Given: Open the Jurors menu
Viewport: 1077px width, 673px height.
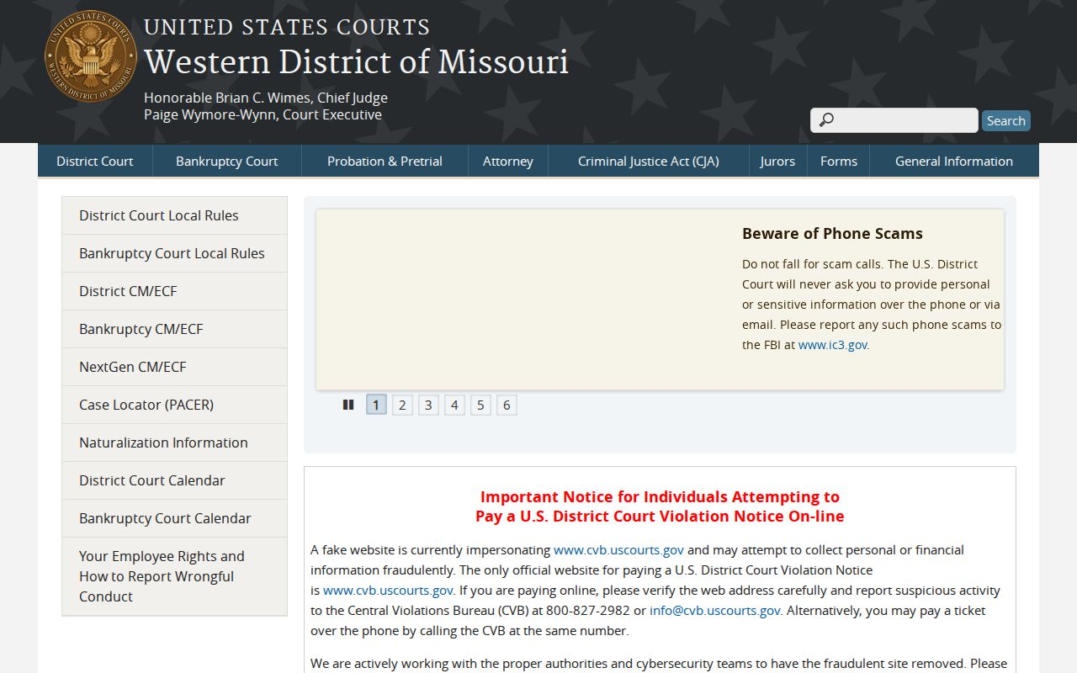Looking at the screenshot, I should tap(777, 161).
